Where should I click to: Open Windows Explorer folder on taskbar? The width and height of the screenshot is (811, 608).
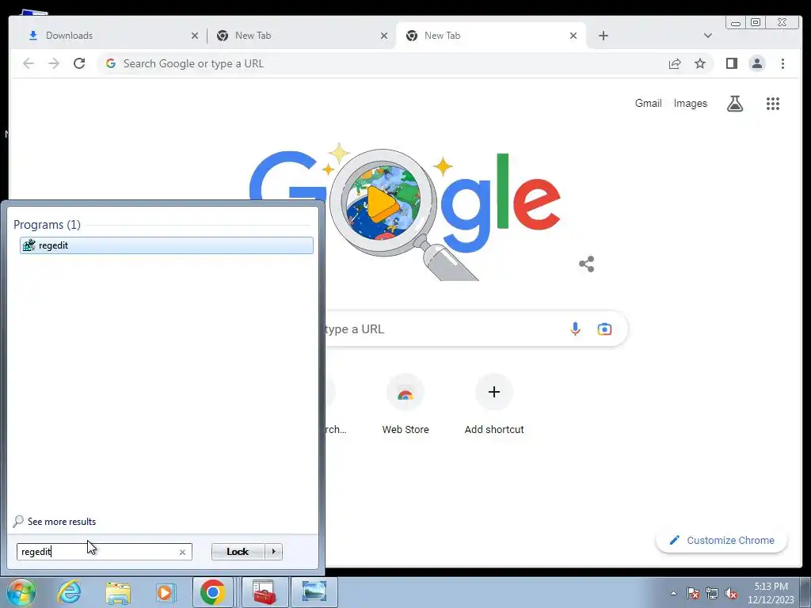118,592
